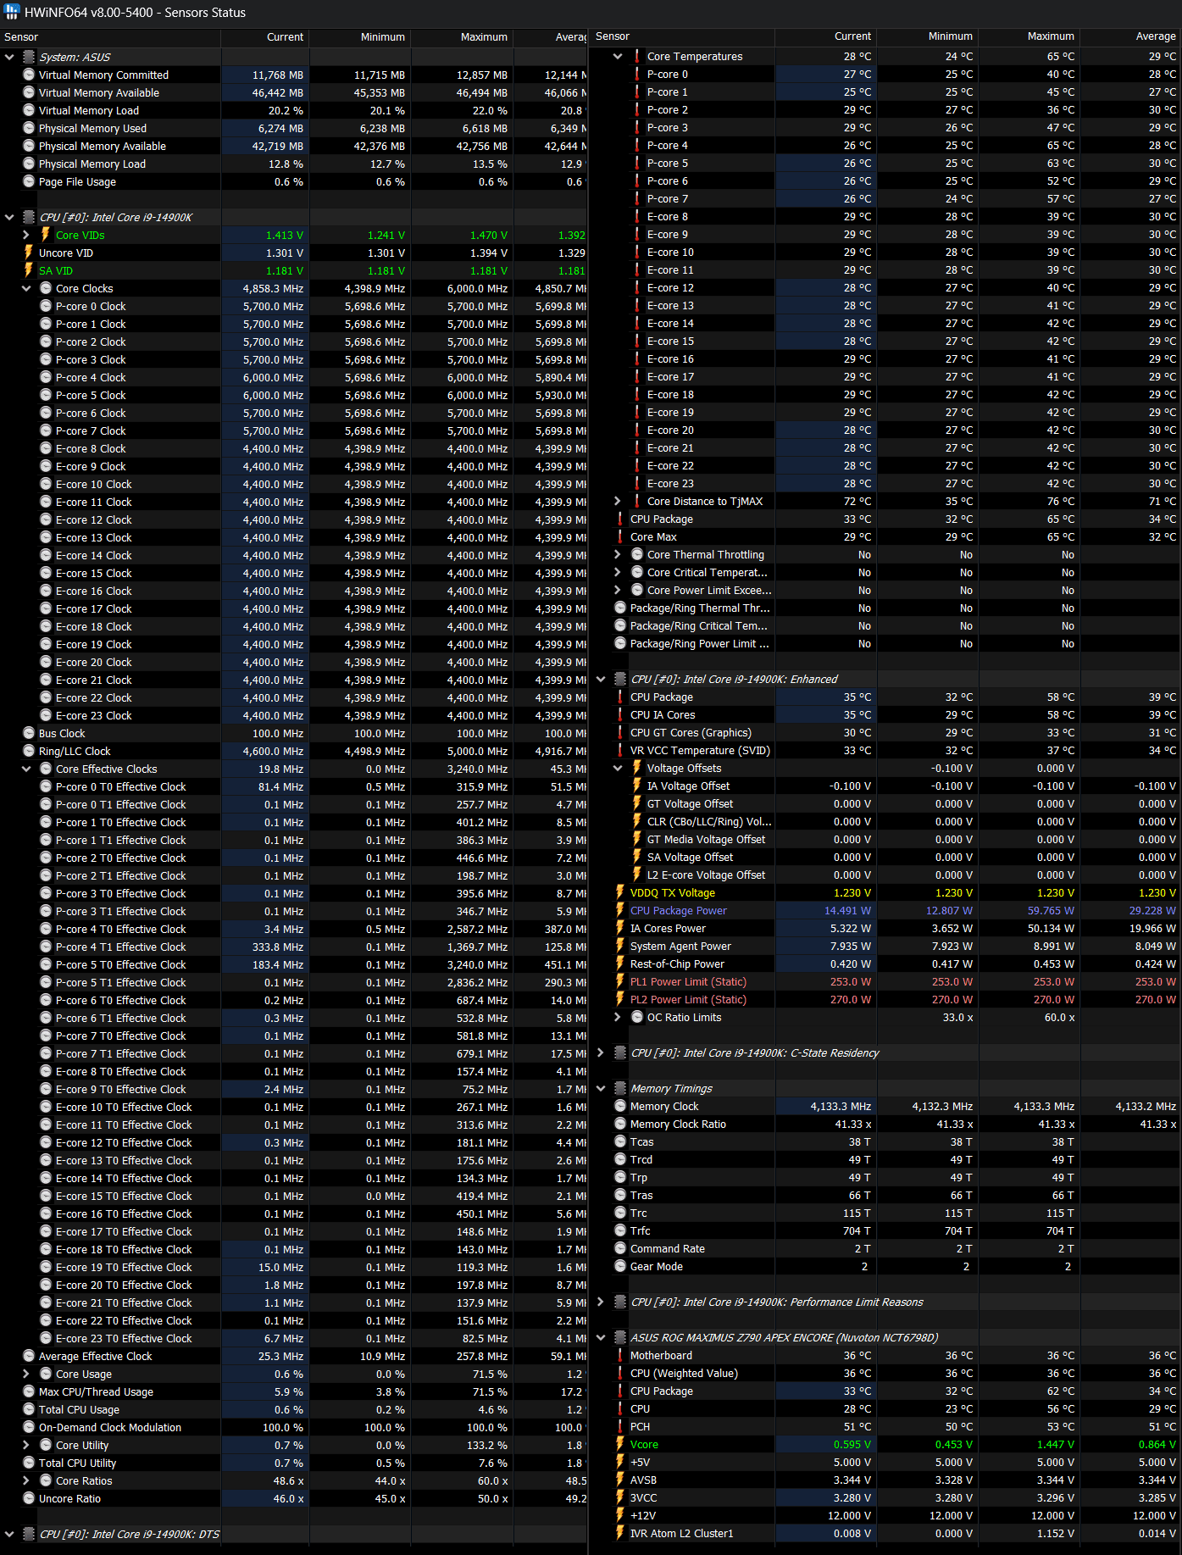Click the icon beside Command Rate
Viewport: 1182px width, 1555px height.
620,1248
